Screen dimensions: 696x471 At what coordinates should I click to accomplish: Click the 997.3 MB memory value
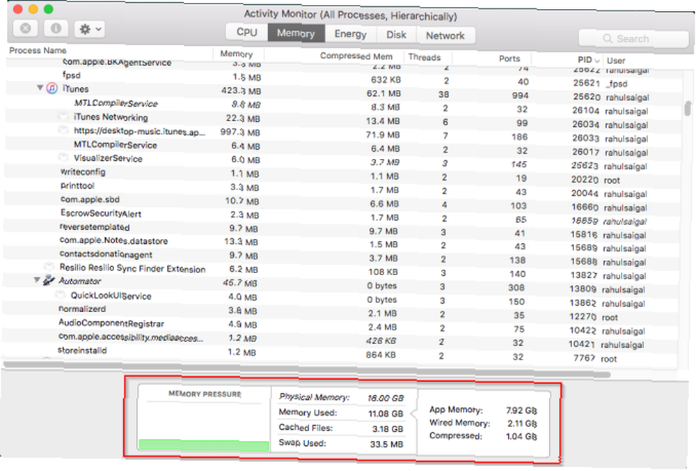tap(240, 132)
